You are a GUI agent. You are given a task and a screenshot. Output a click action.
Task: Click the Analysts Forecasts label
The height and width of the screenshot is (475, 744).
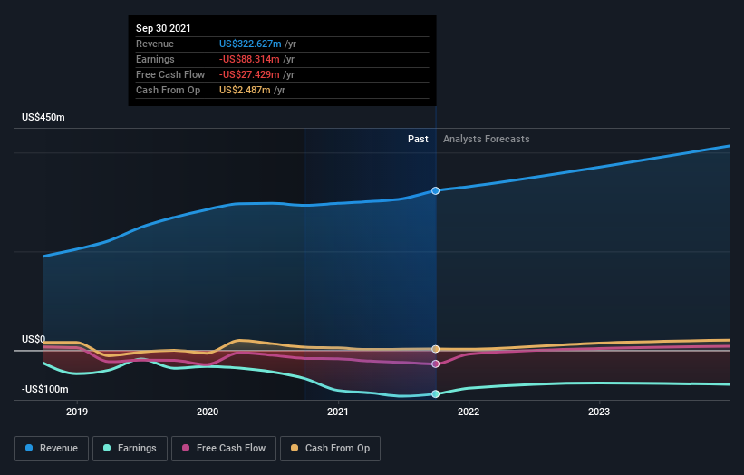[x=487, y=139]
